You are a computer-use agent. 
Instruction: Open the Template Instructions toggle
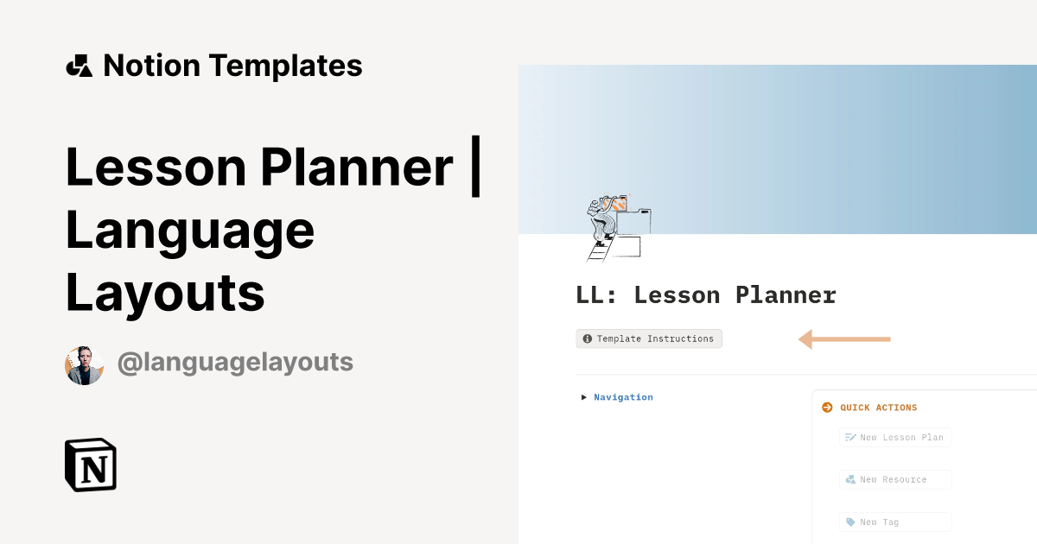click(649, 338)
